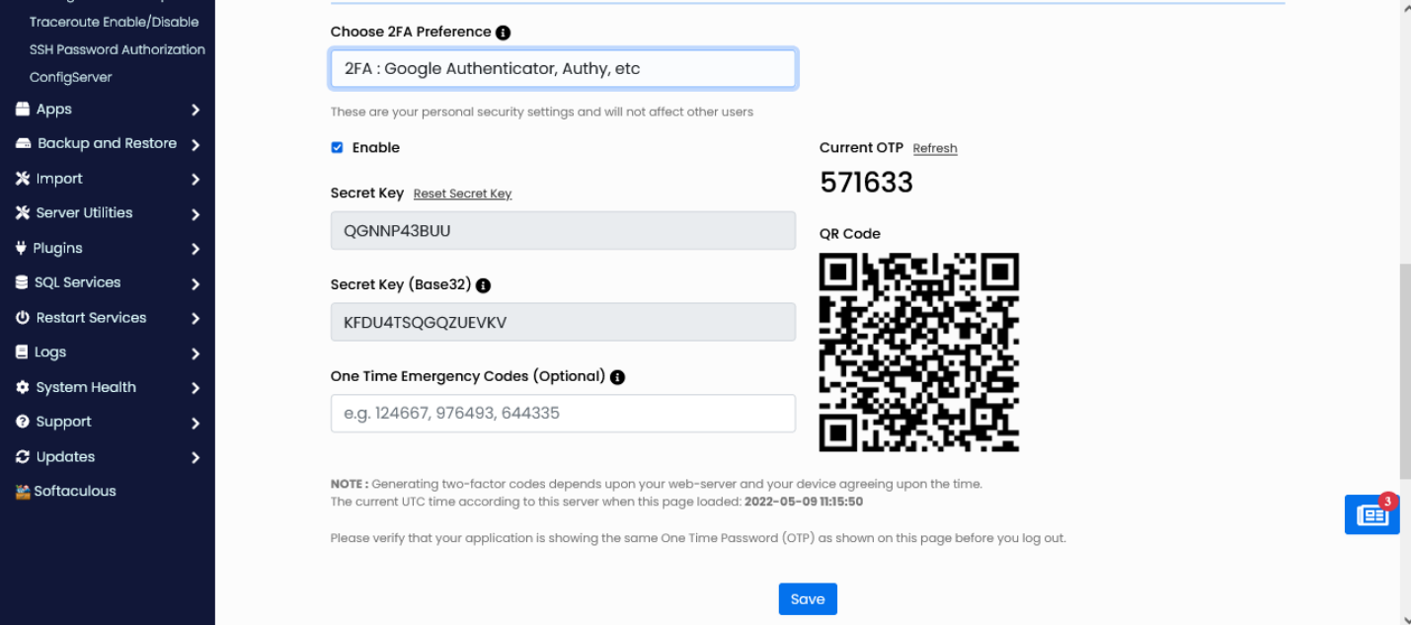Screen dimensions: 1411x625
Task: Click the System Health gear icon
Action: pos(22,387)
